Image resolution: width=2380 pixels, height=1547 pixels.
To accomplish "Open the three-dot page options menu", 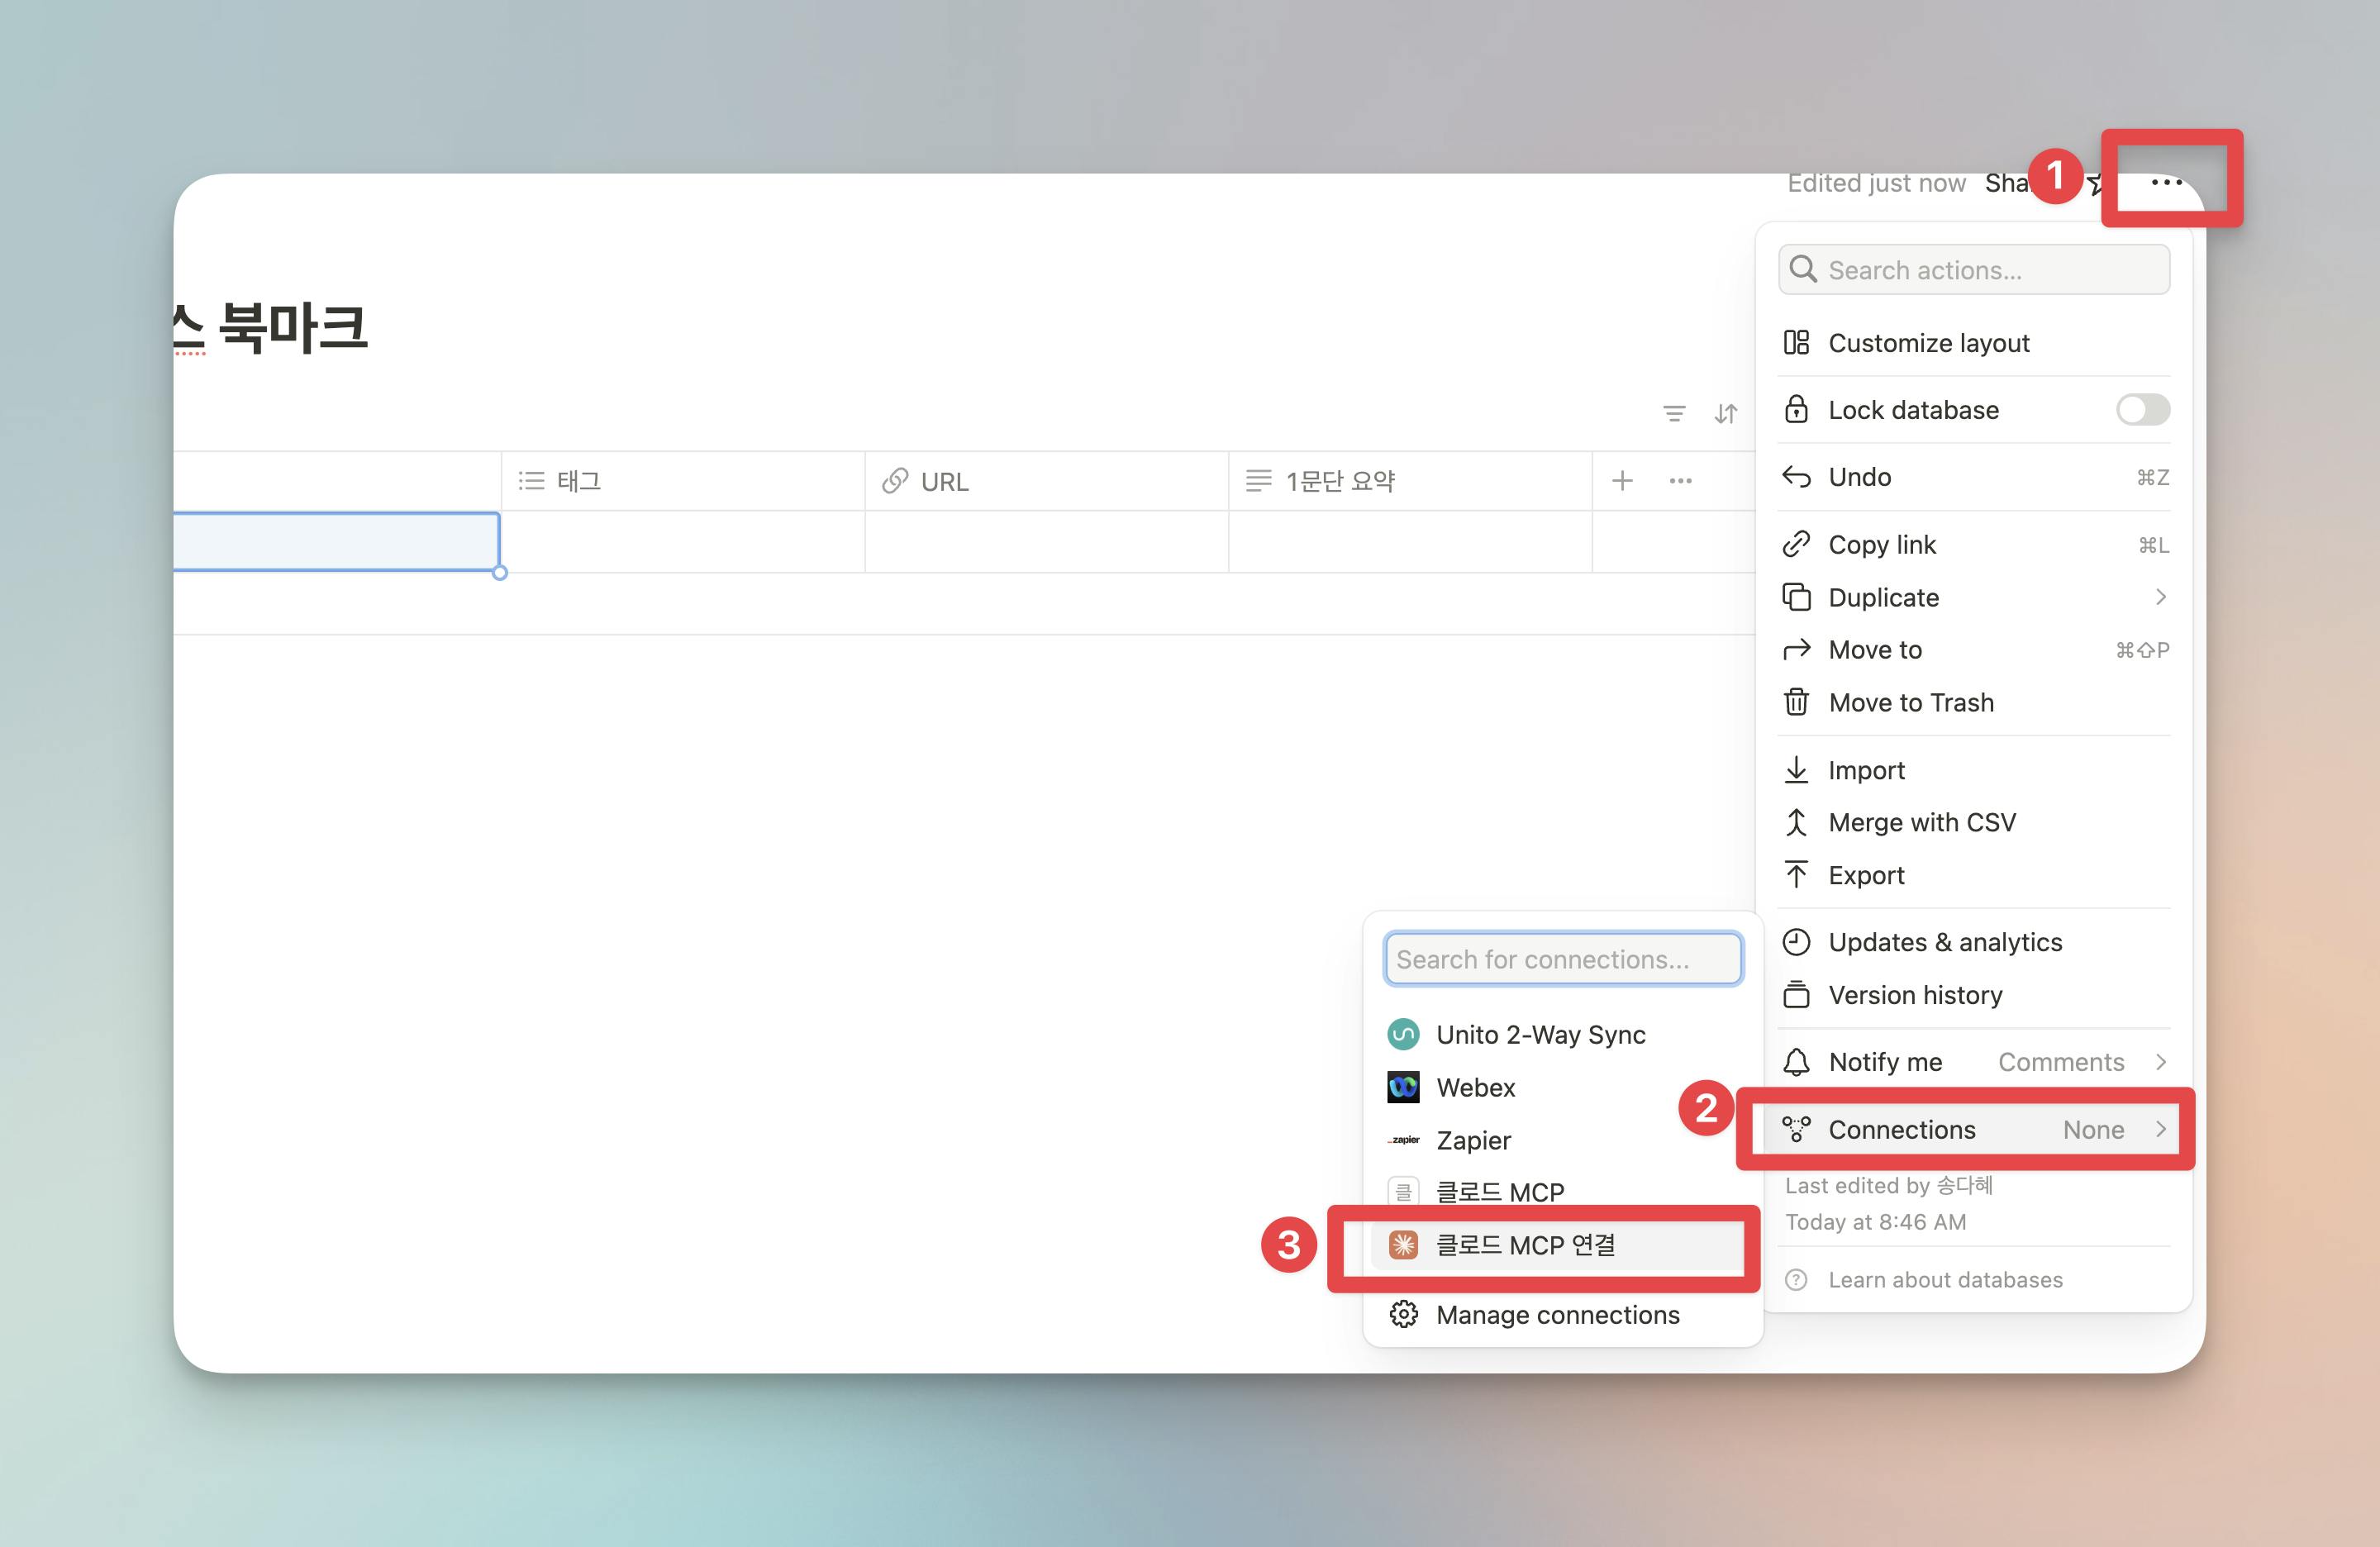I will tap(2165, 182).
